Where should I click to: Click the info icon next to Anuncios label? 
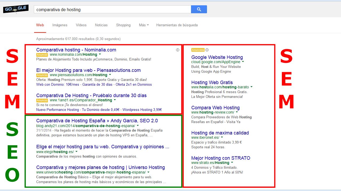[x=207, y=50]
